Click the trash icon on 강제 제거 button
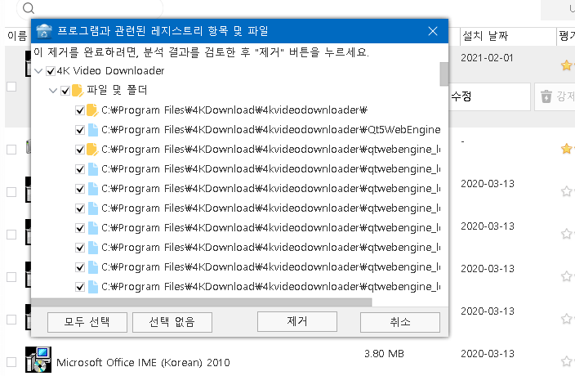575x376 pixels. (546, 96)
